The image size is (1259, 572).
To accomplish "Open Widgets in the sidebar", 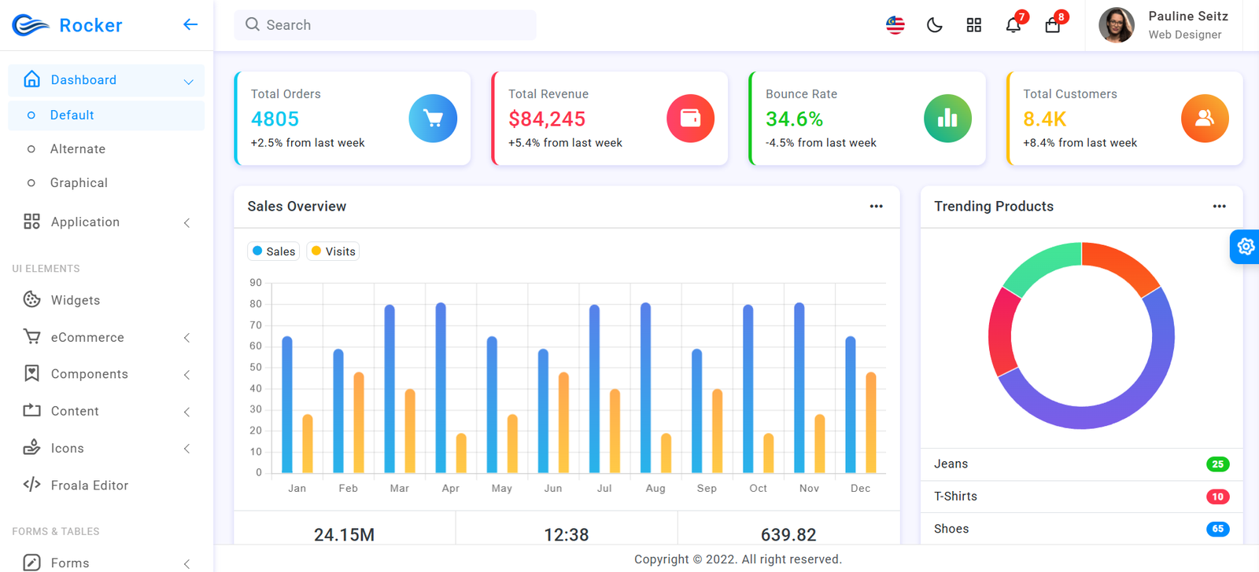I will pyautogui.click(x=76, y=300).
